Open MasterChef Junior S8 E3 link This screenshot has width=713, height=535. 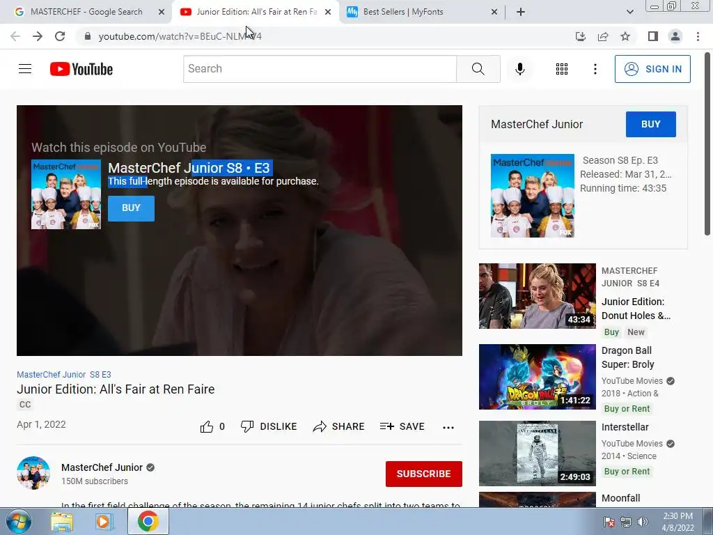pos(63,374)
